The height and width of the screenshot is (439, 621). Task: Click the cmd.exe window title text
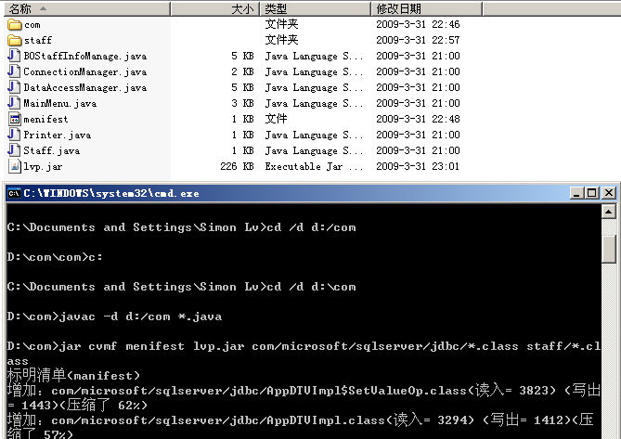tap(111, 193)
